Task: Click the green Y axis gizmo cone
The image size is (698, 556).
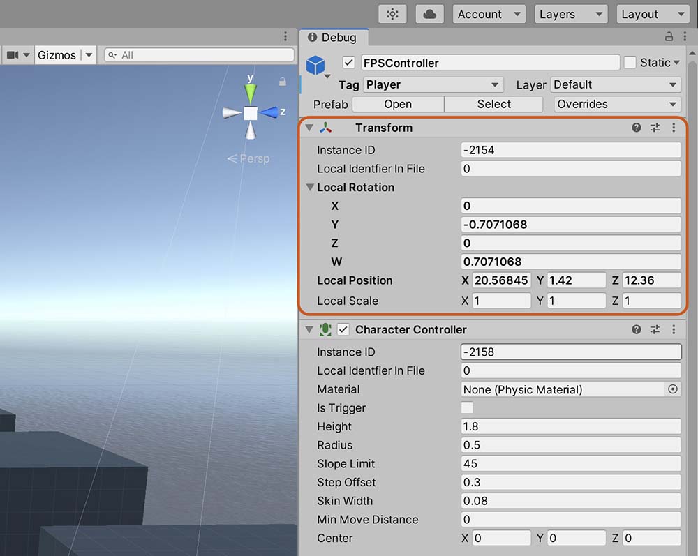Action: [251, 93]
